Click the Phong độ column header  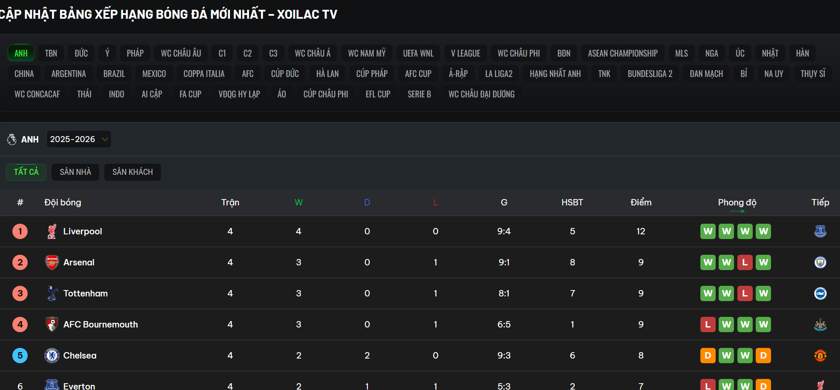(x=737, y=202)
